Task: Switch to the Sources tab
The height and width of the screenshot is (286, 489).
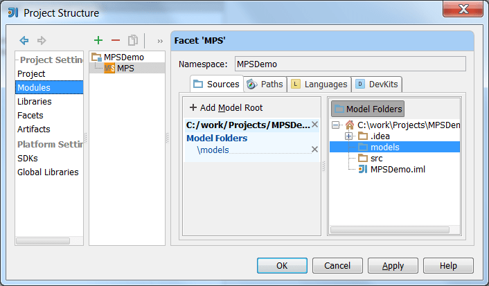Action: pyautogui.click(x=216, y=84)
